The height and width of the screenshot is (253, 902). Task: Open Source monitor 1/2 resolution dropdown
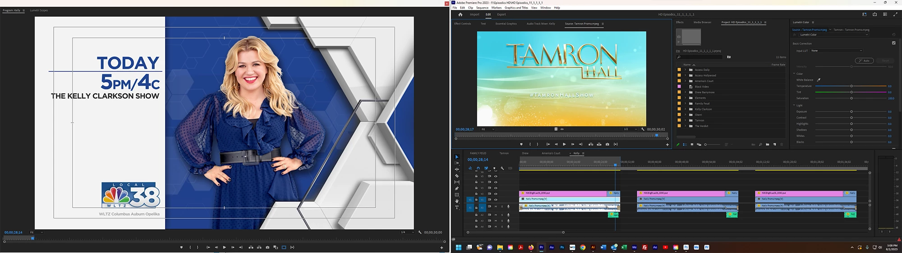click(x=630, y=129)
